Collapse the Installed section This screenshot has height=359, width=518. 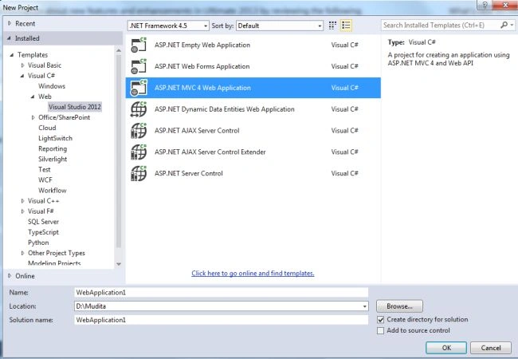[x=9, y=38]
